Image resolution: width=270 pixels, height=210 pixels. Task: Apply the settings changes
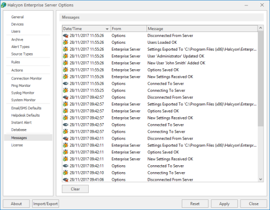(224, 204)
